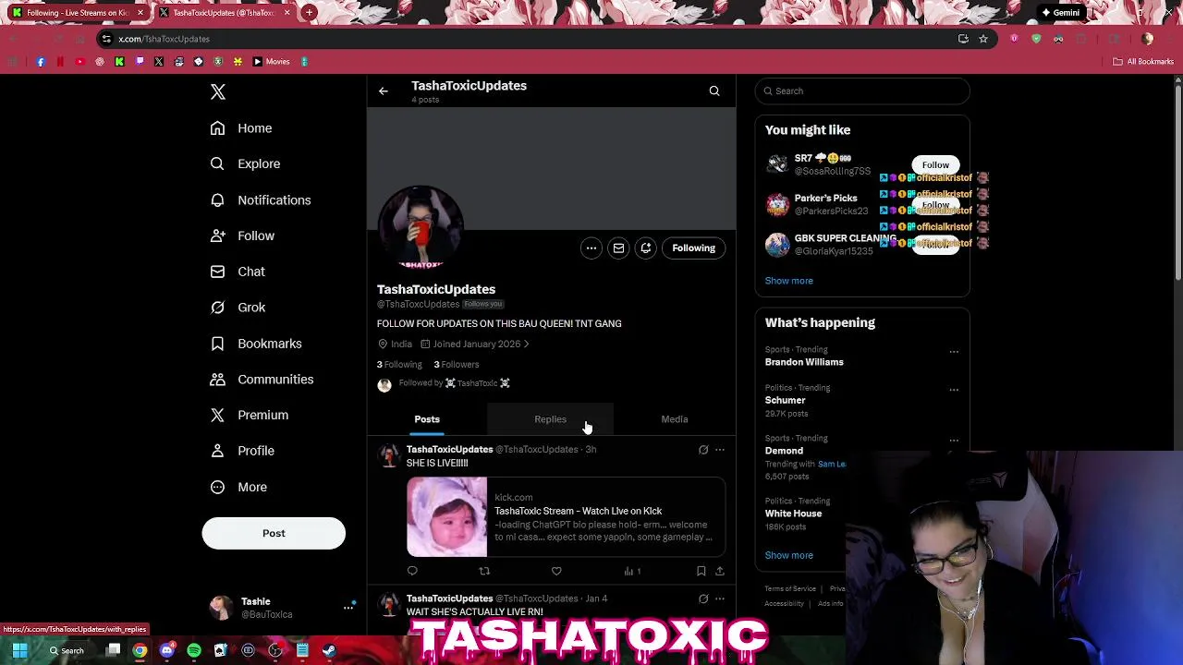Image resolution: width=1183 pixels, height=665 pixels.
Task: Open Schumer trending topic
Action: point(785,400)
